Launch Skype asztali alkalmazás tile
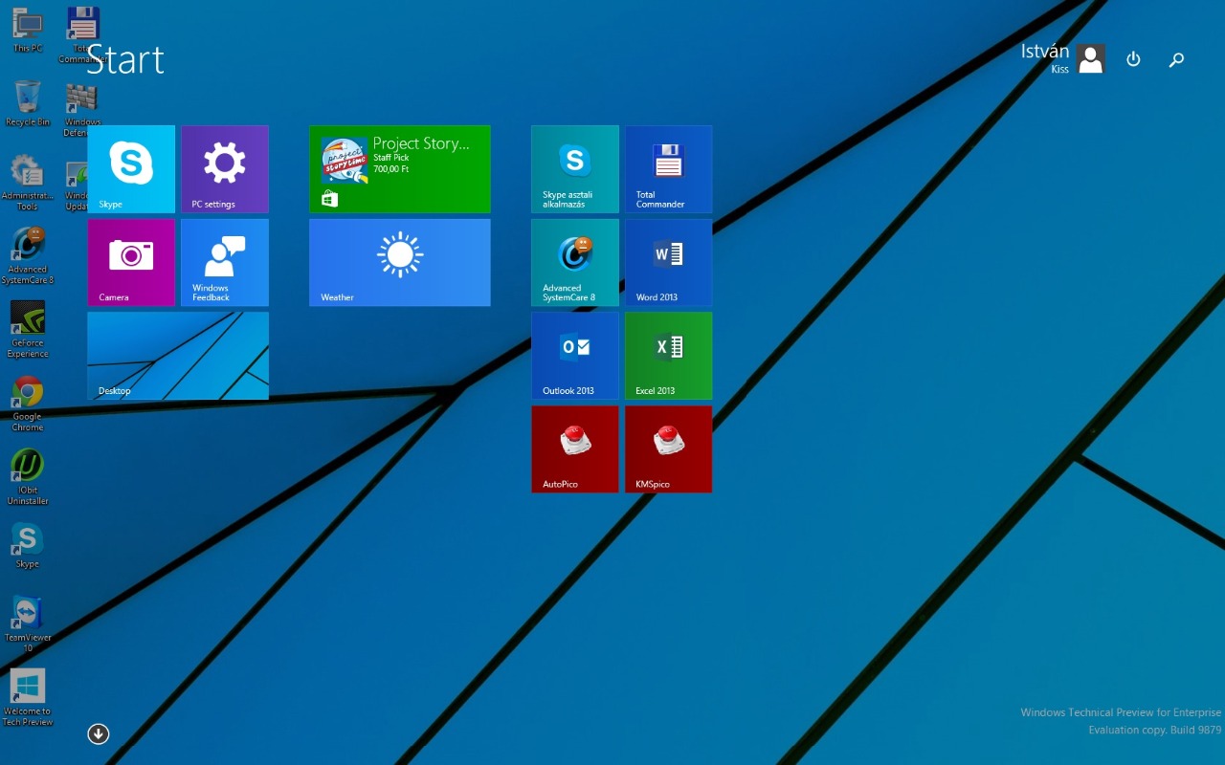Image resolution: width=1225 pixels, height=765 pixels. tap(575, 169)
